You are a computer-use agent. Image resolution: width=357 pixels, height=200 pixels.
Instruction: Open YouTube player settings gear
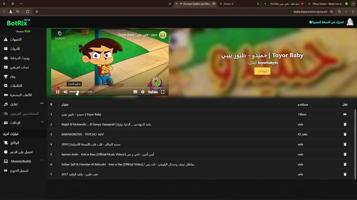143,92
